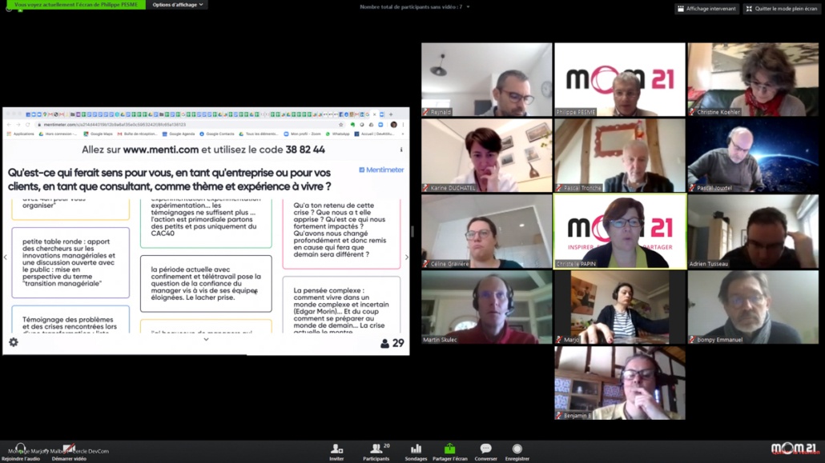Select Benjamin's video tile
This screenshot has width=825, height=463.
click(620, 383)
